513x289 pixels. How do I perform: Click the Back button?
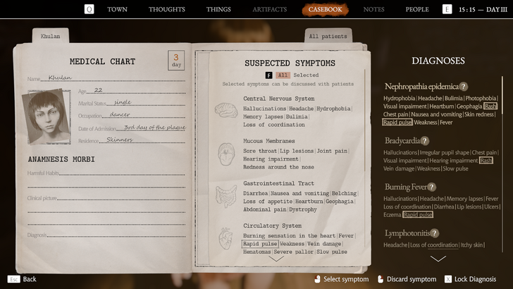click(23, 279)
